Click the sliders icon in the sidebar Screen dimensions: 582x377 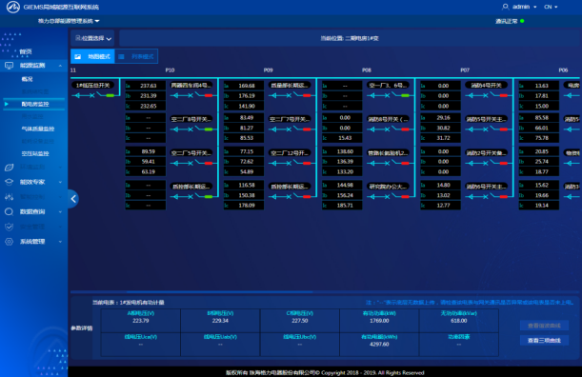pos(9,197)
